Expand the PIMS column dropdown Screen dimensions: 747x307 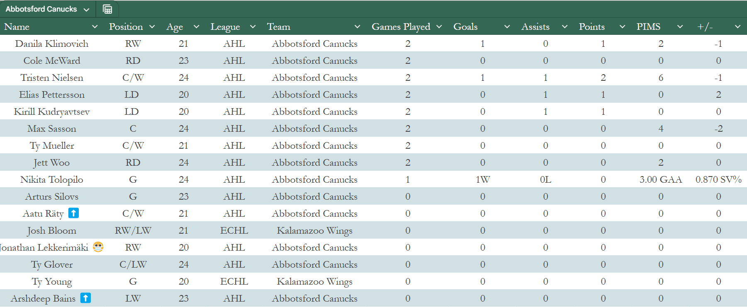click(680, 27)
